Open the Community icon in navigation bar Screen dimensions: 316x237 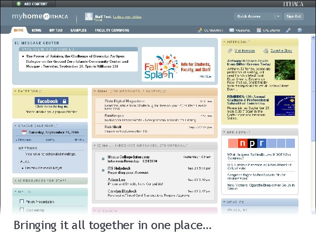pos(200,30)
